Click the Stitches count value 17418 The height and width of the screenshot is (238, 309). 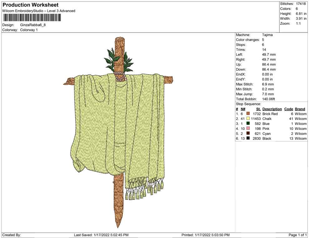301,4
